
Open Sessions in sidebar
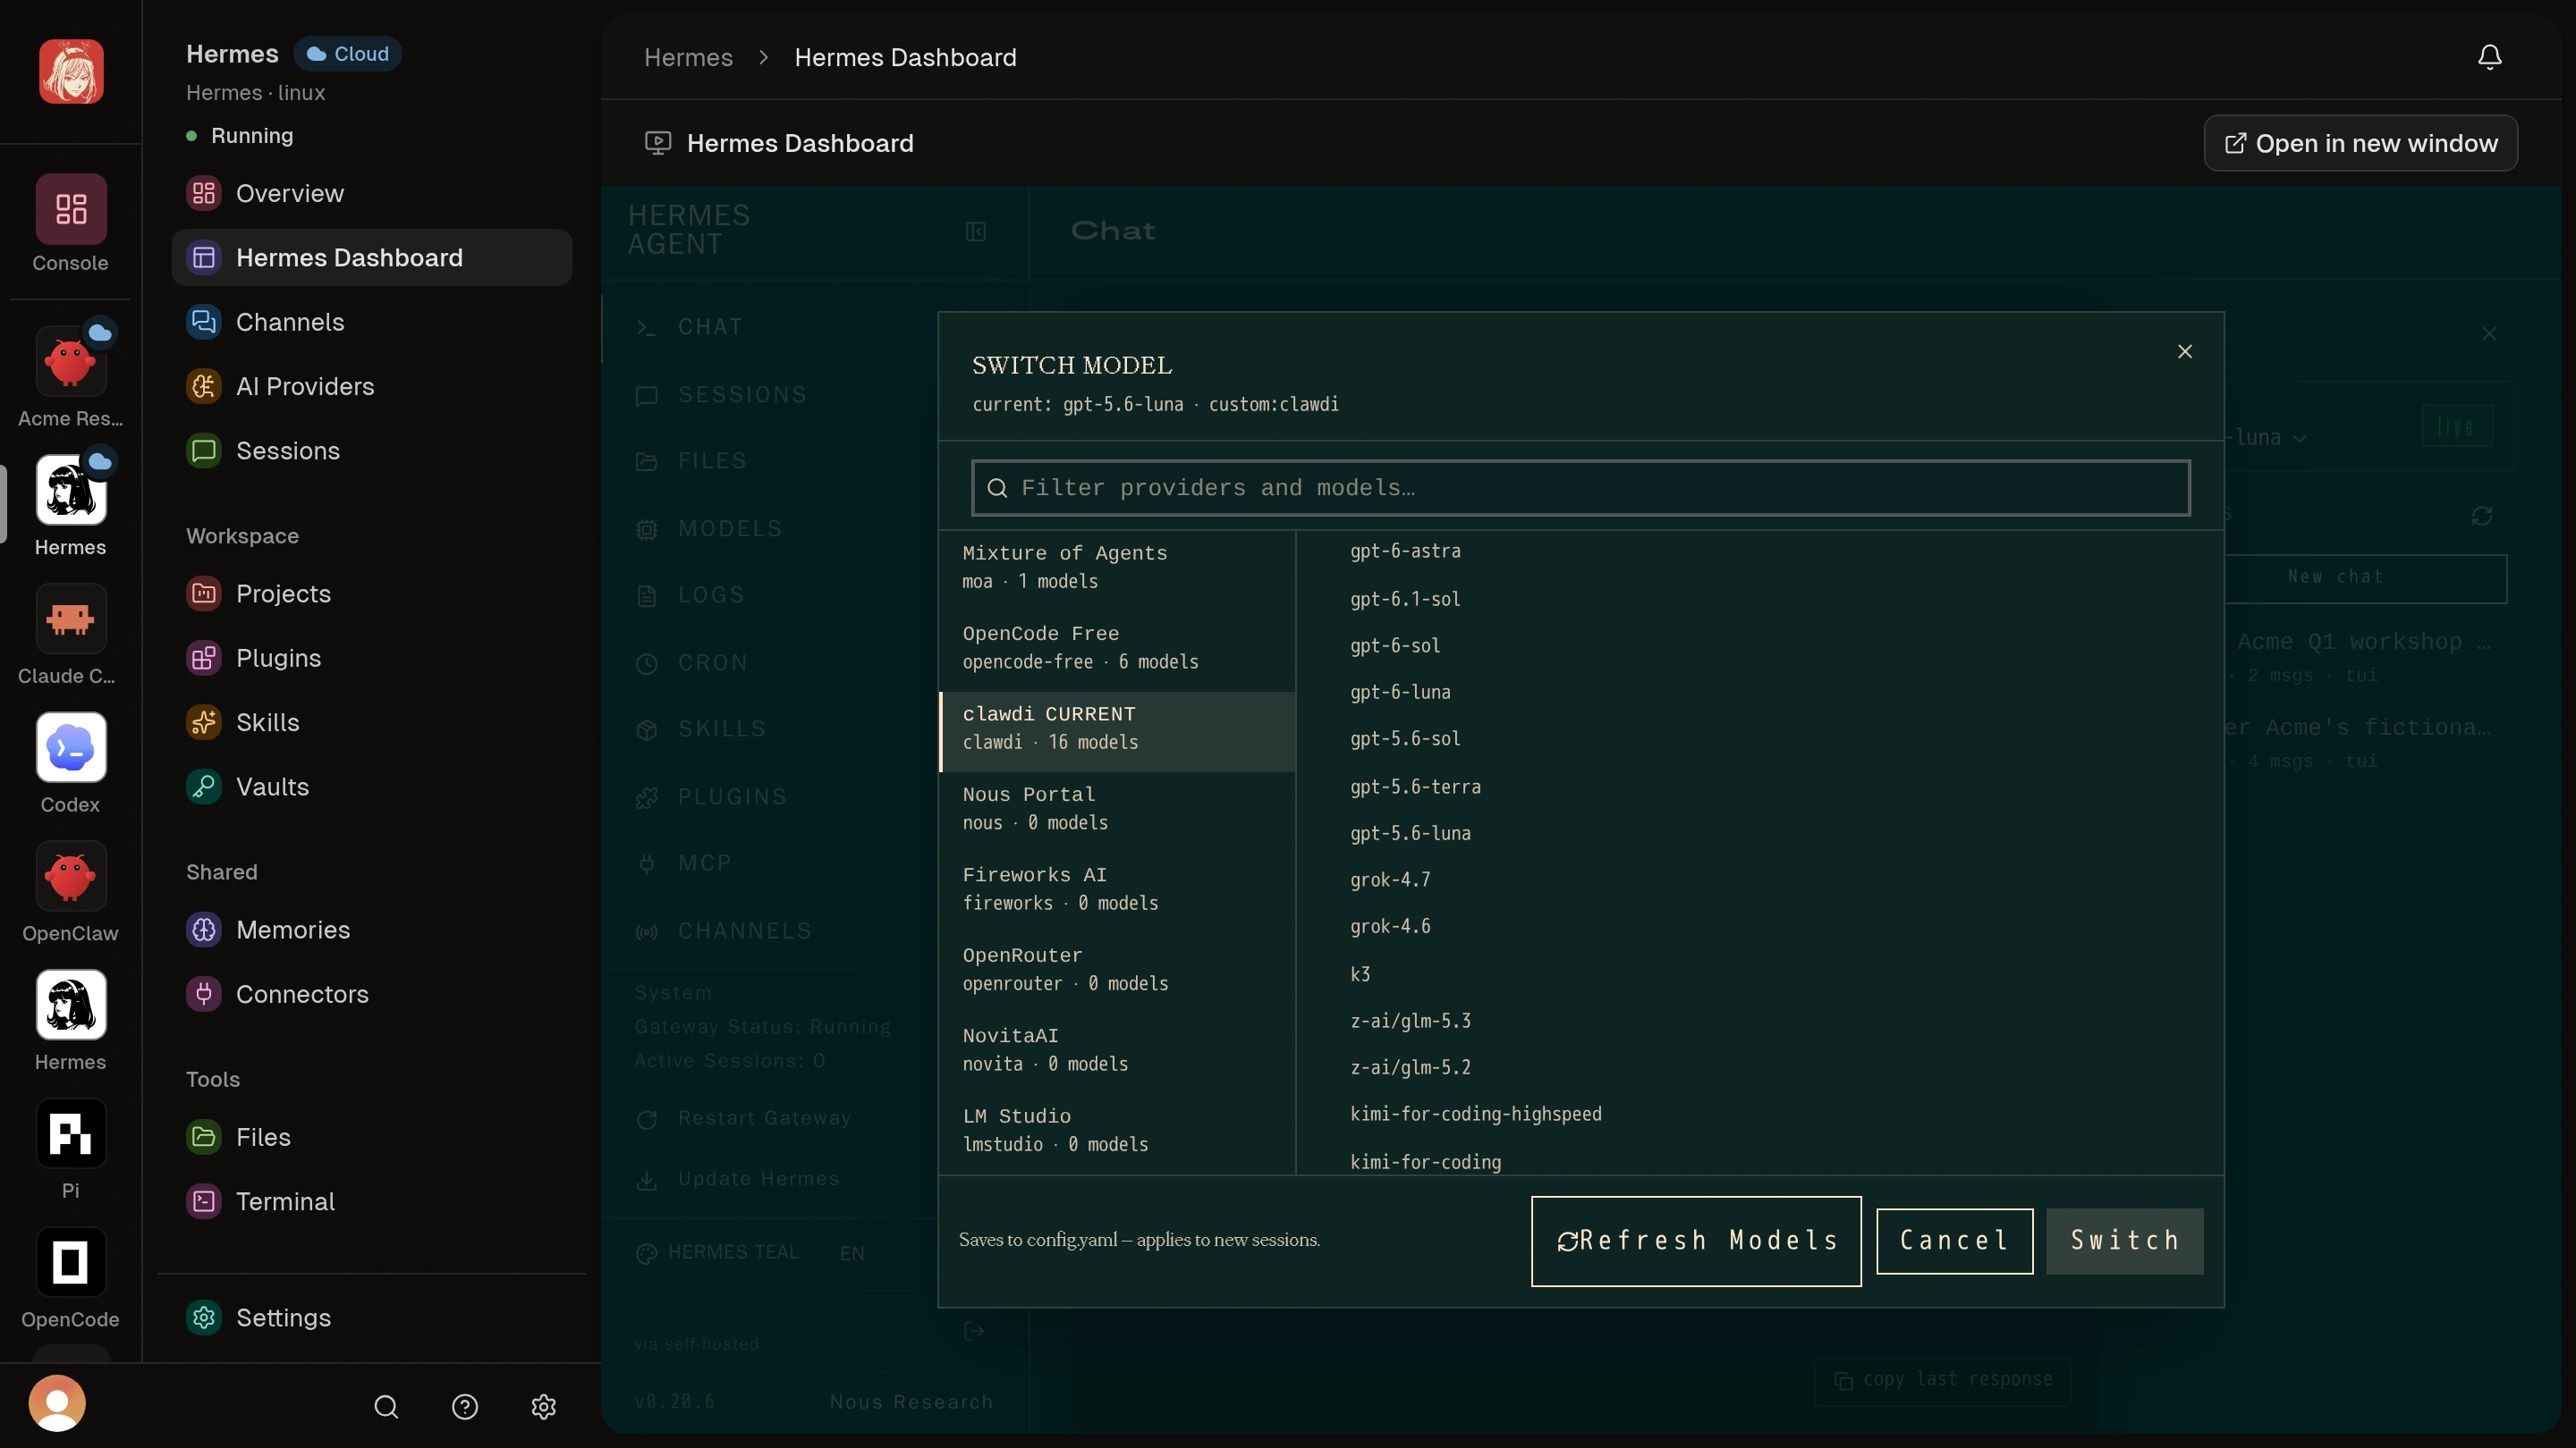[372, 450]
